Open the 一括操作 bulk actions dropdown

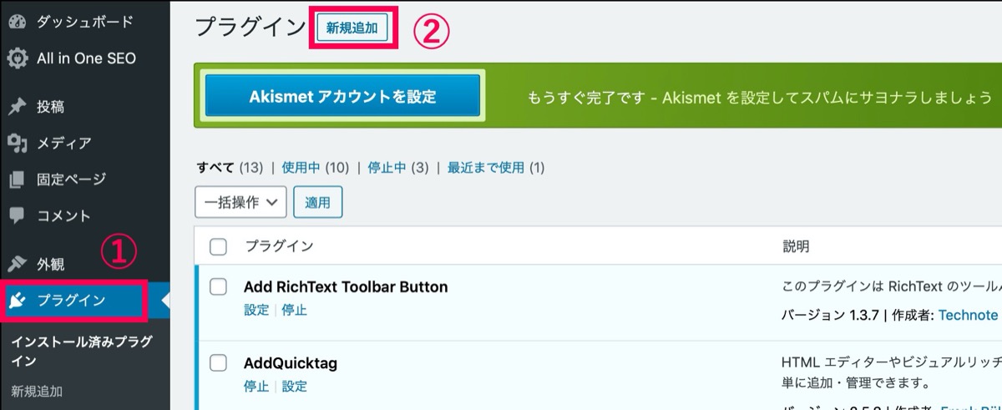pos(240,202)
